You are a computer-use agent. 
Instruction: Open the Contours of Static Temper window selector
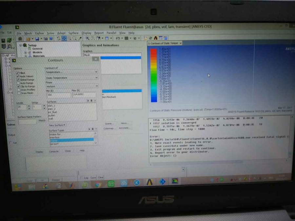(165, 43)
